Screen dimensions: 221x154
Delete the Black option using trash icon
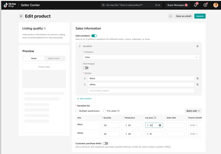point(198,79)
